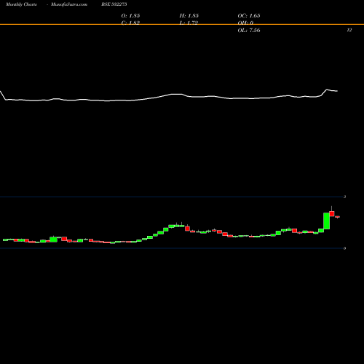Viewport: 364px width, 364px height.
Task: Click the axis label '12'
Action: coord(349,30)
